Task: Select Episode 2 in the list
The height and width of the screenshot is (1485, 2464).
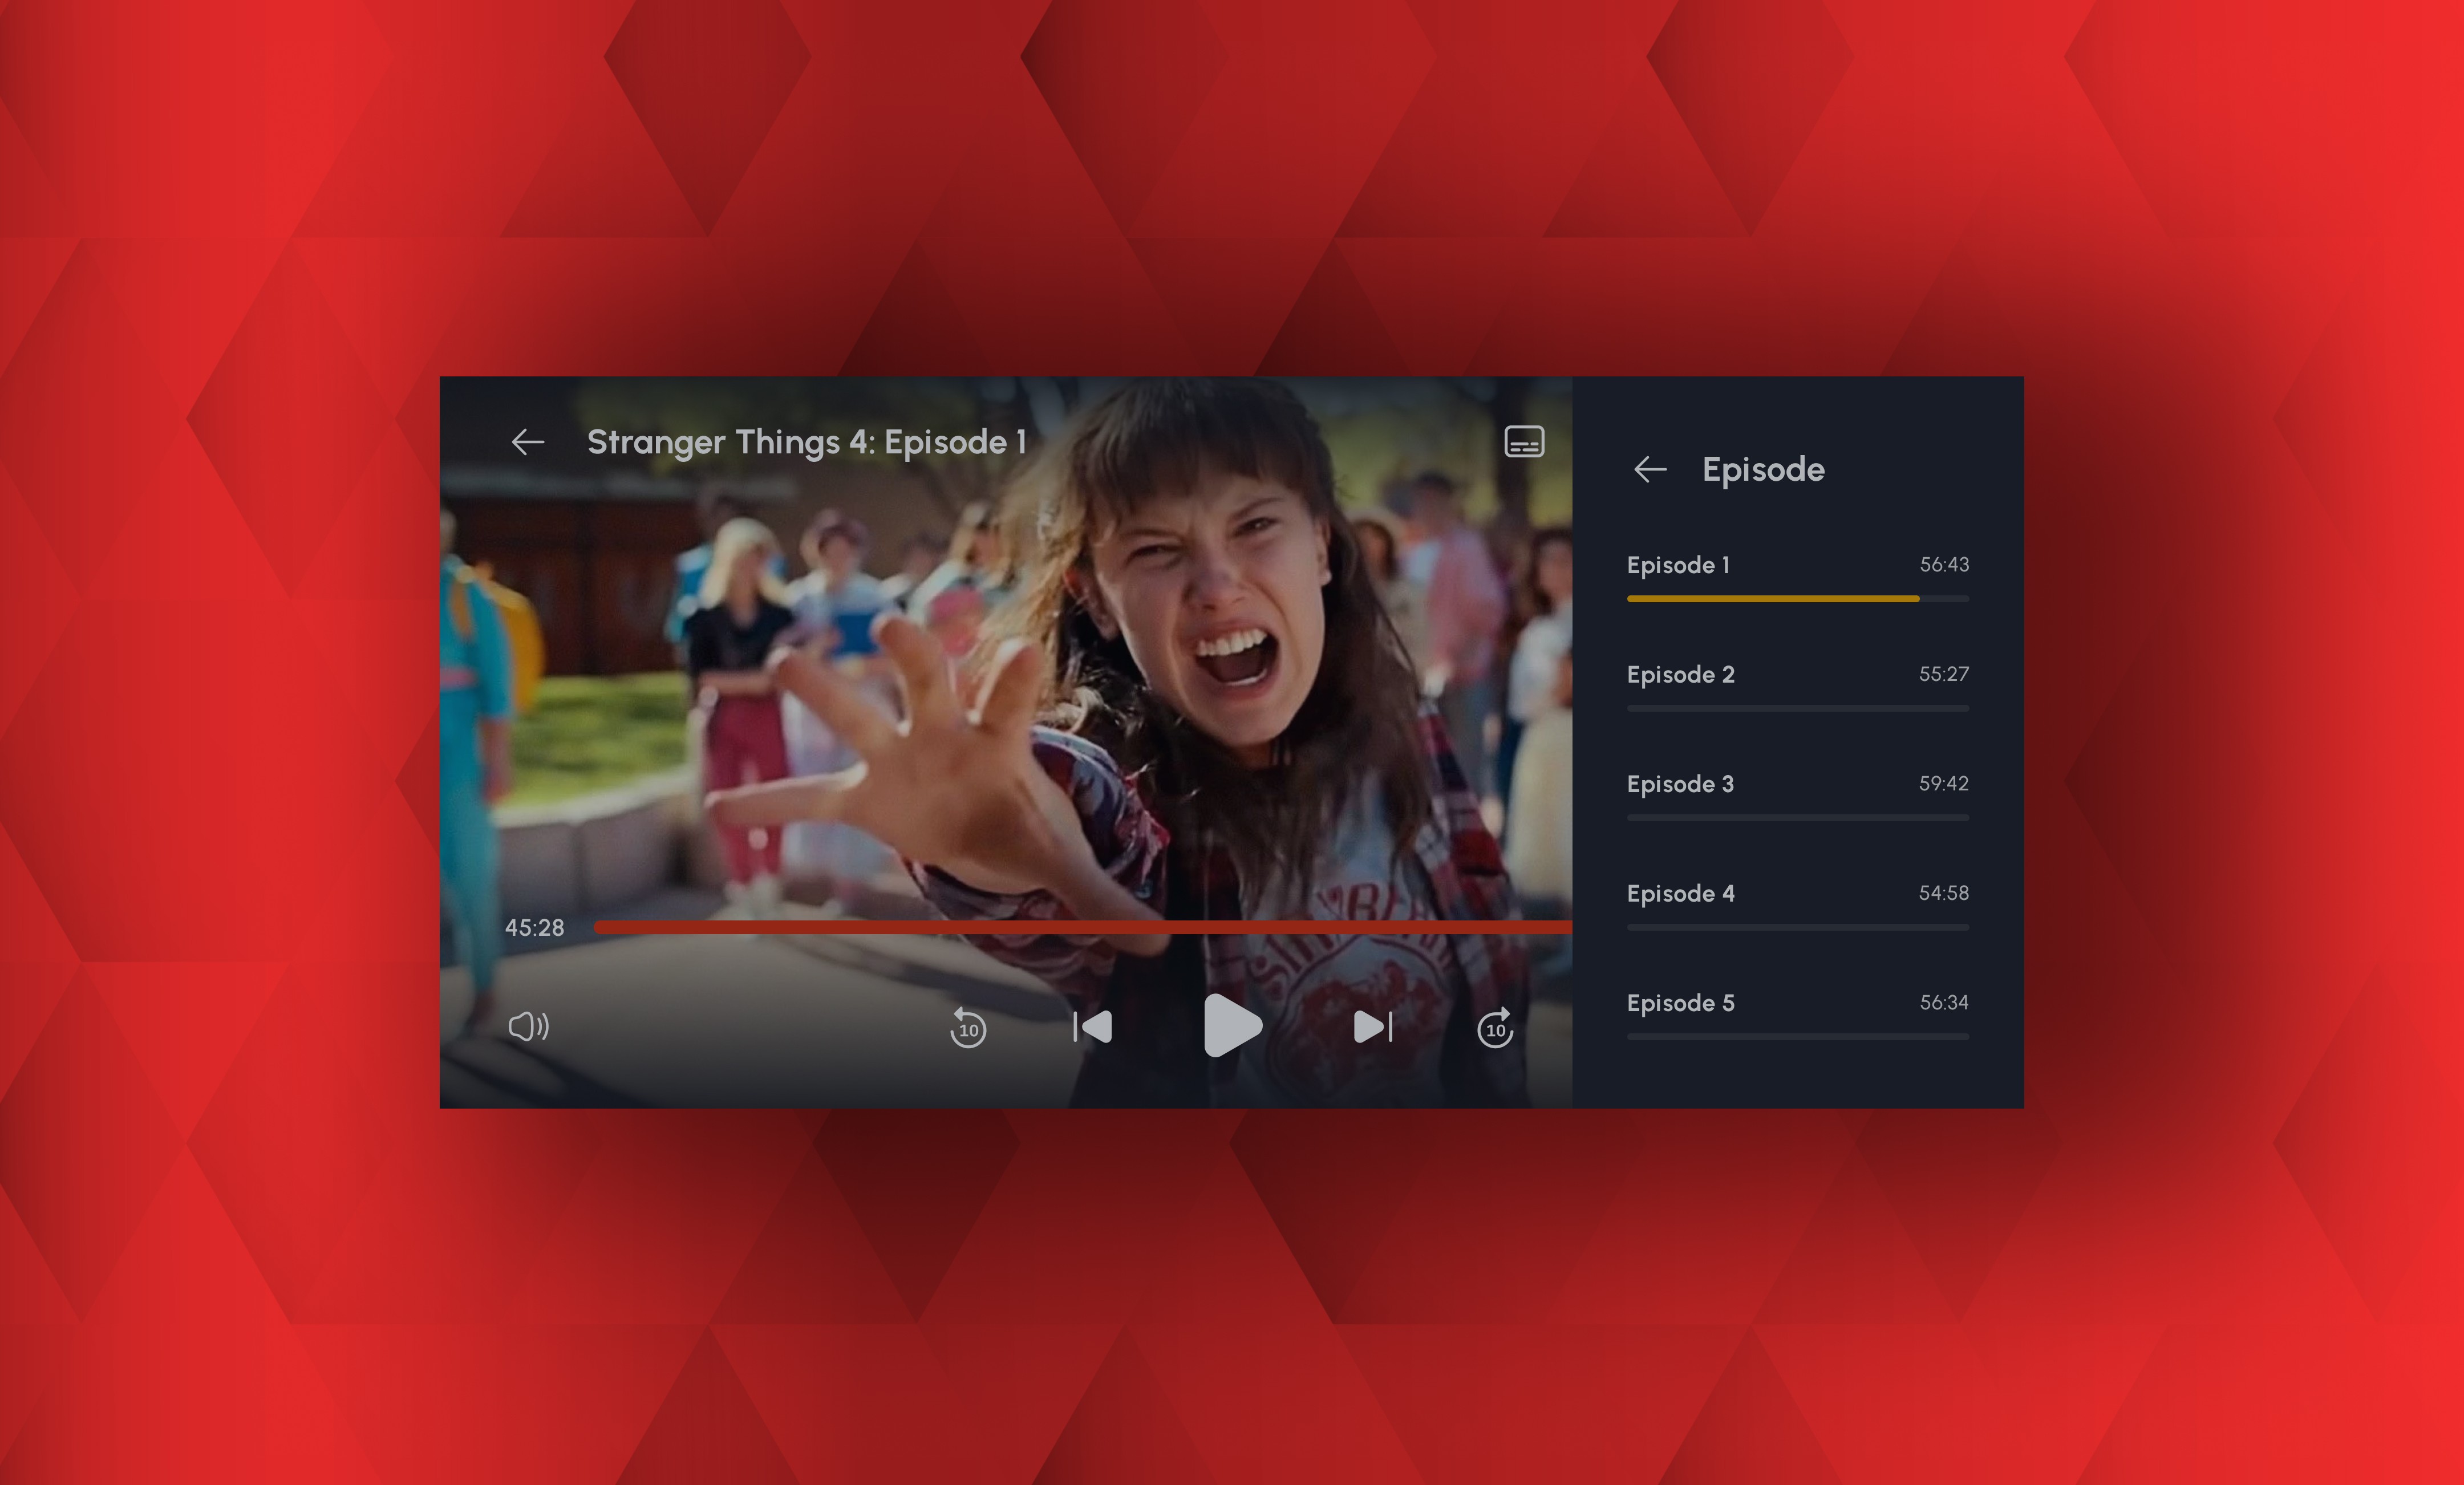Action: 1680,675
